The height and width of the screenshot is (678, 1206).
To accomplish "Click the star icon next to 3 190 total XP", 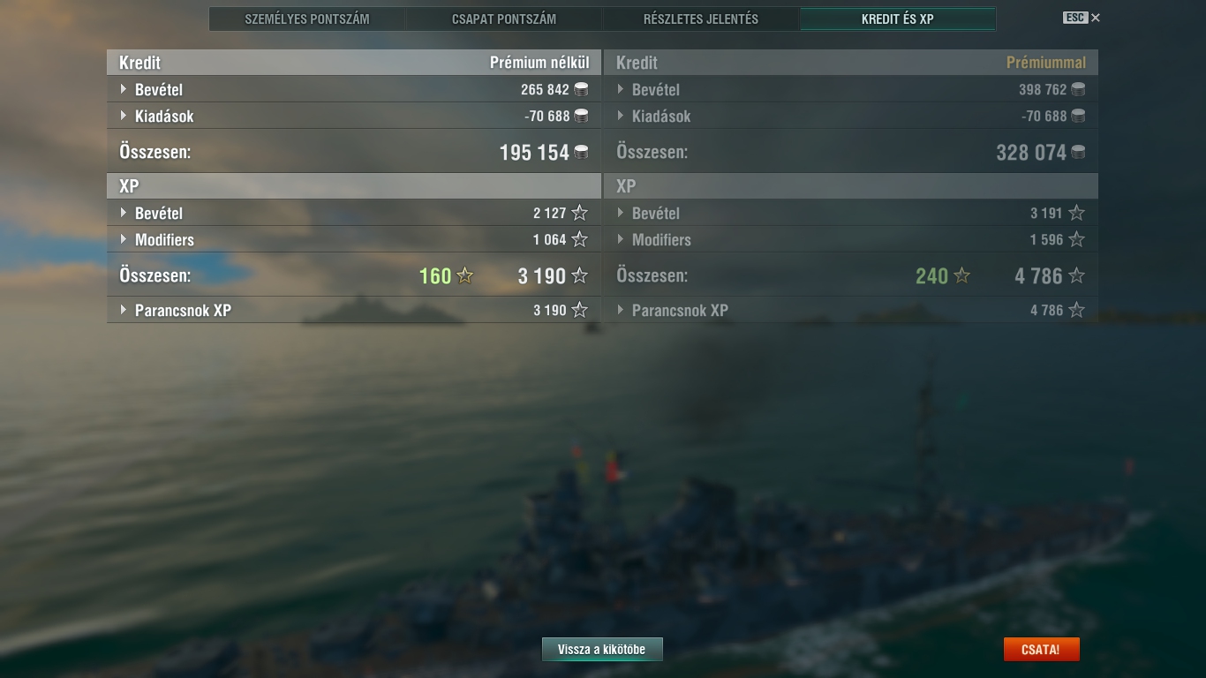I will (579, 275).
